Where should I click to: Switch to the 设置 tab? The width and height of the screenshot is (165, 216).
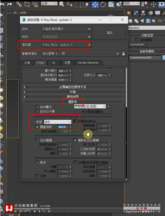tap(67, 63)
